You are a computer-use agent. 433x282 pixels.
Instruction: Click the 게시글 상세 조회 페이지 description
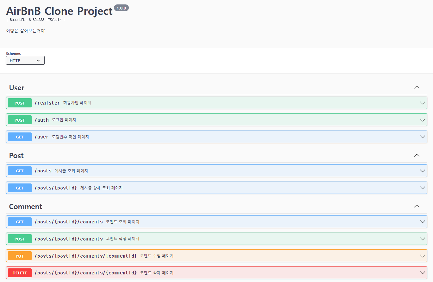(101, 188)
